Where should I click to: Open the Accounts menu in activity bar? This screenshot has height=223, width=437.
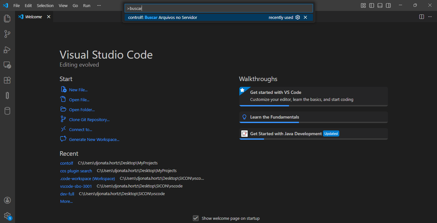tap(7, 200)
